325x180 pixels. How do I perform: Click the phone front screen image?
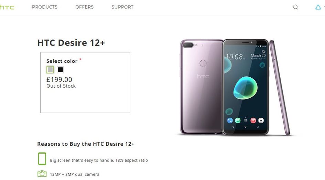coord(246,87)
